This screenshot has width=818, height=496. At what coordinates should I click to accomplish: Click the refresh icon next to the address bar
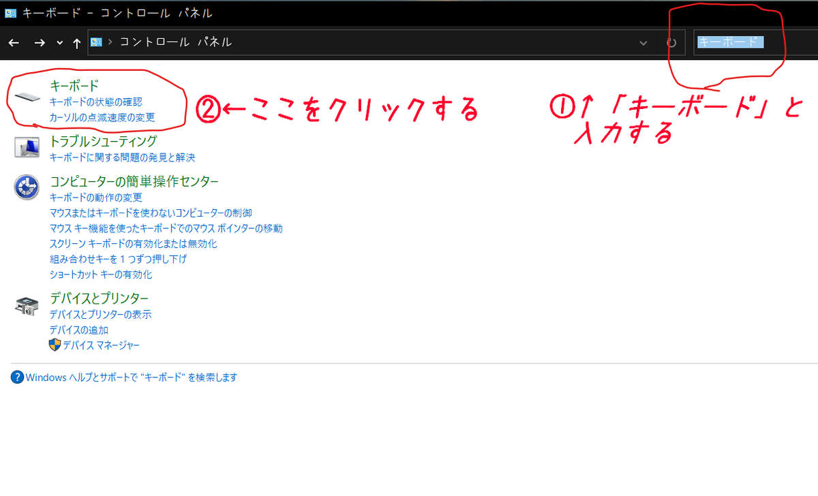coord(671,42)
